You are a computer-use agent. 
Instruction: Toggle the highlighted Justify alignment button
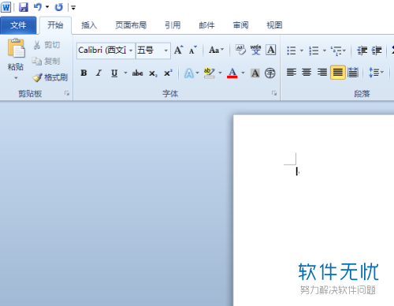click(337, 73)
